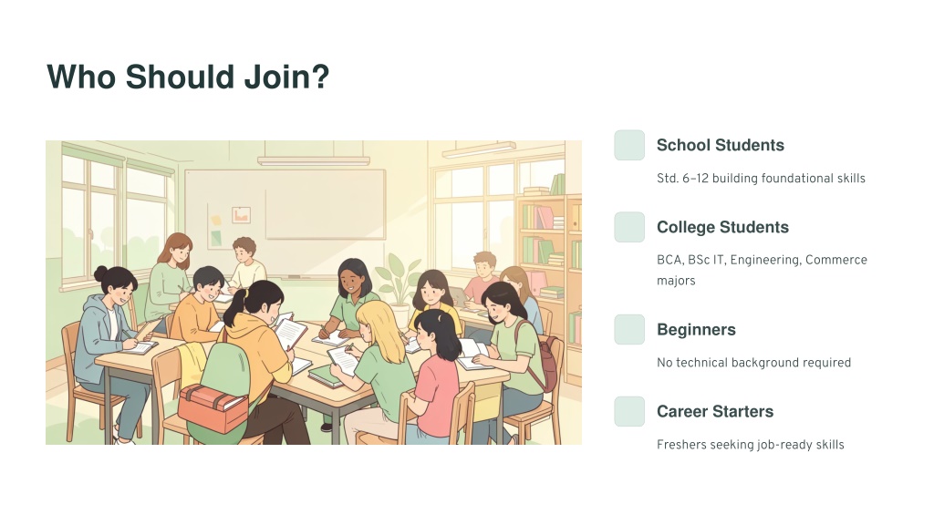Click the 'Career Starters' heading
The width and height of the screenshot is (934, 525).
click(x=715, y=411)
